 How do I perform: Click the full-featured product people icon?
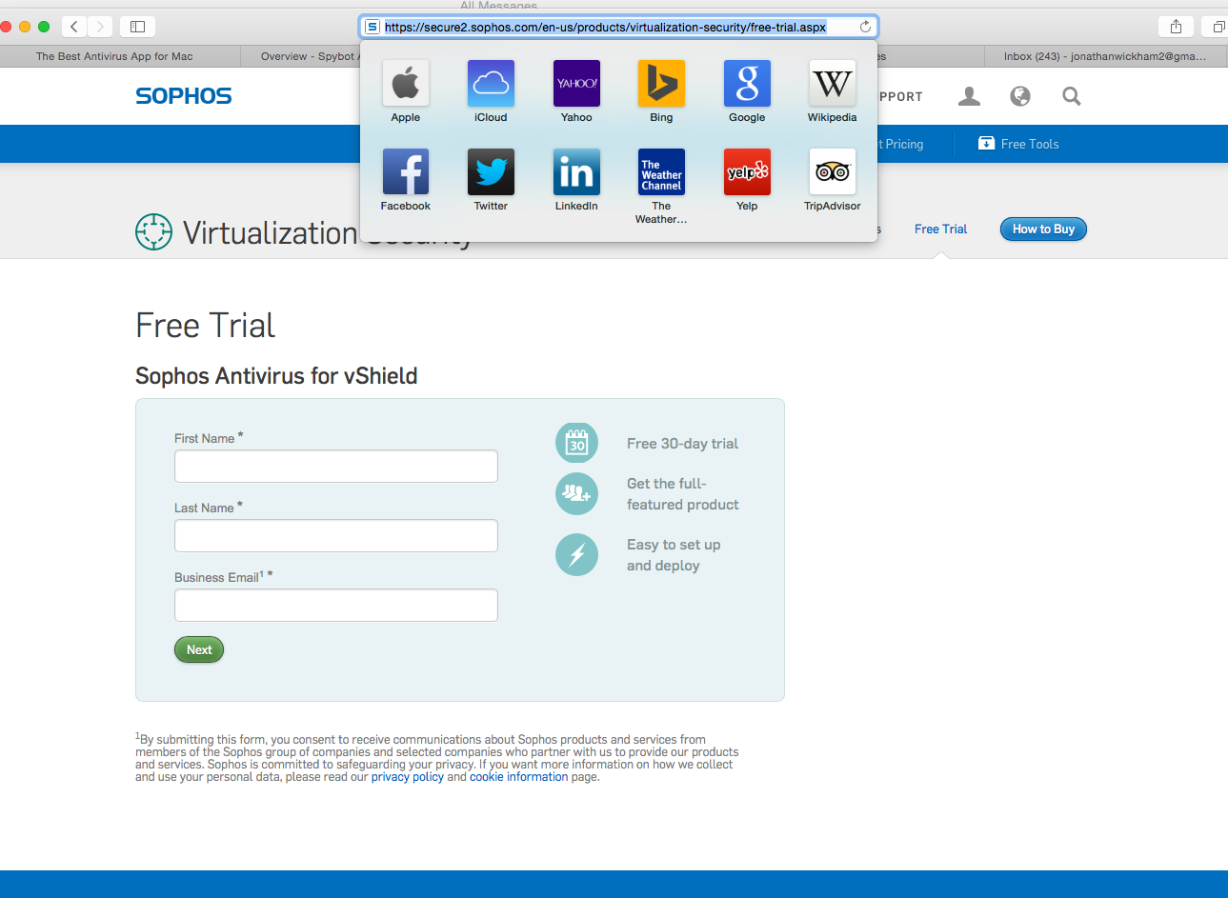pyautogui.click(x=576, y=493)
